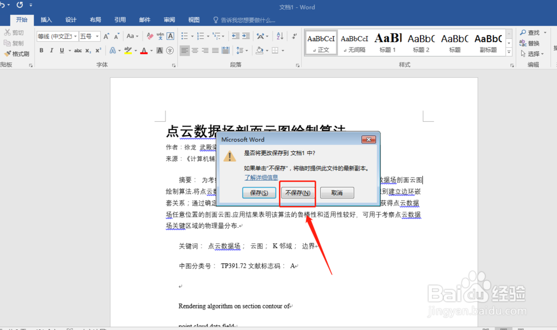
Task: Apply character border icon
Action: point(170,36)
